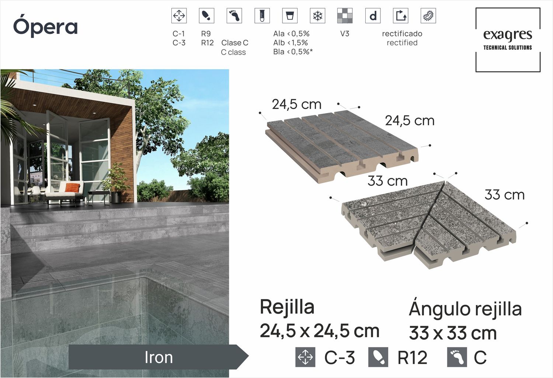Click the Ángulo rejilla product name
Image resolution: width=553 pixels, height=378 pixels.
tap(465, 309)
